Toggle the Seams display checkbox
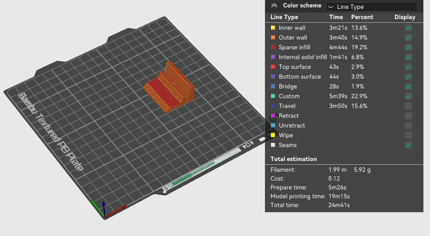 point(408,145)
